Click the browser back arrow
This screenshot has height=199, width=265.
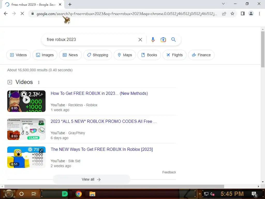click(x=6, y=13)
